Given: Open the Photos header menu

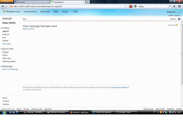Looking at the screenshot, I should (65, 12).
